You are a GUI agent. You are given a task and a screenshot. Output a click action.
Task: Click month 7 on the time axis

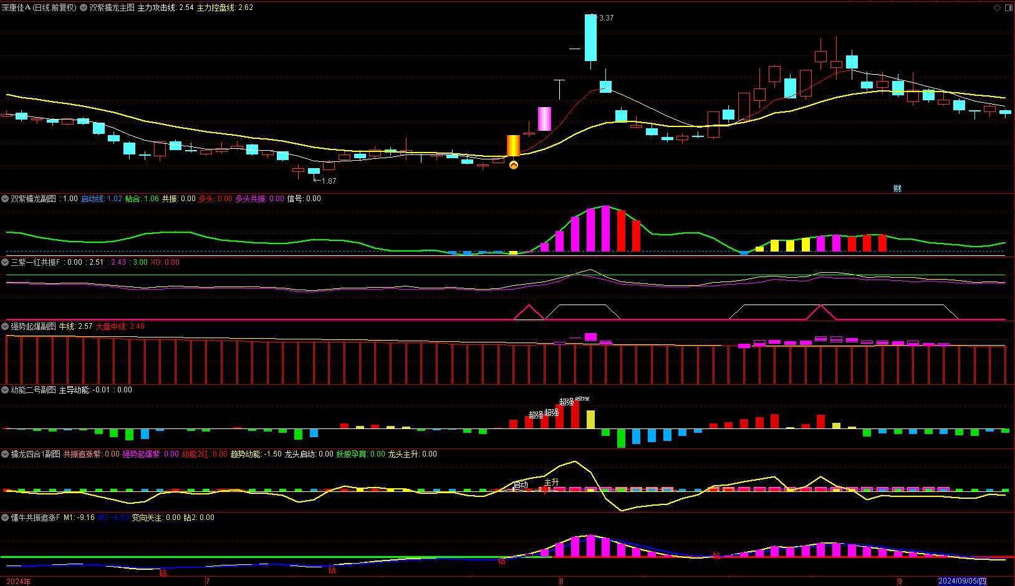[x=208, y=581]
